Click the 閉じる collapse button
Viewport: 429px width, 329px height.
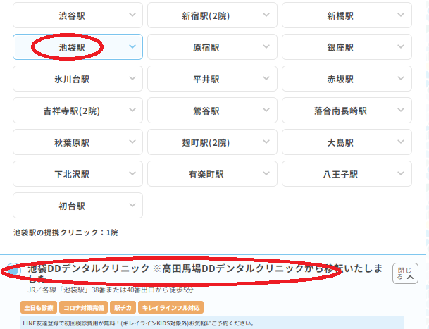(x=405, y=273)
